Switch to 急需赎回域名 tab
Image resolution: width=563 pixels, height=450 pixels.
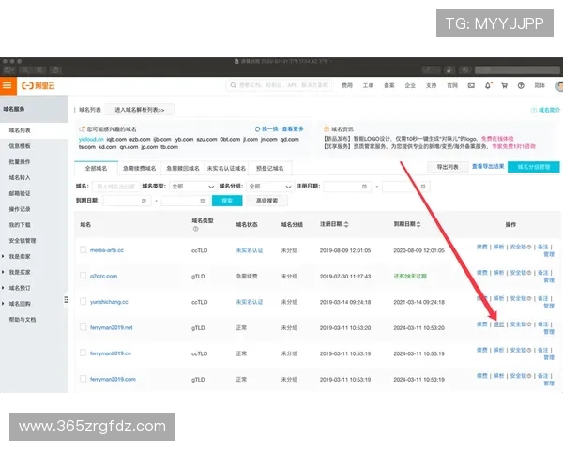click(x=183, y=168)
